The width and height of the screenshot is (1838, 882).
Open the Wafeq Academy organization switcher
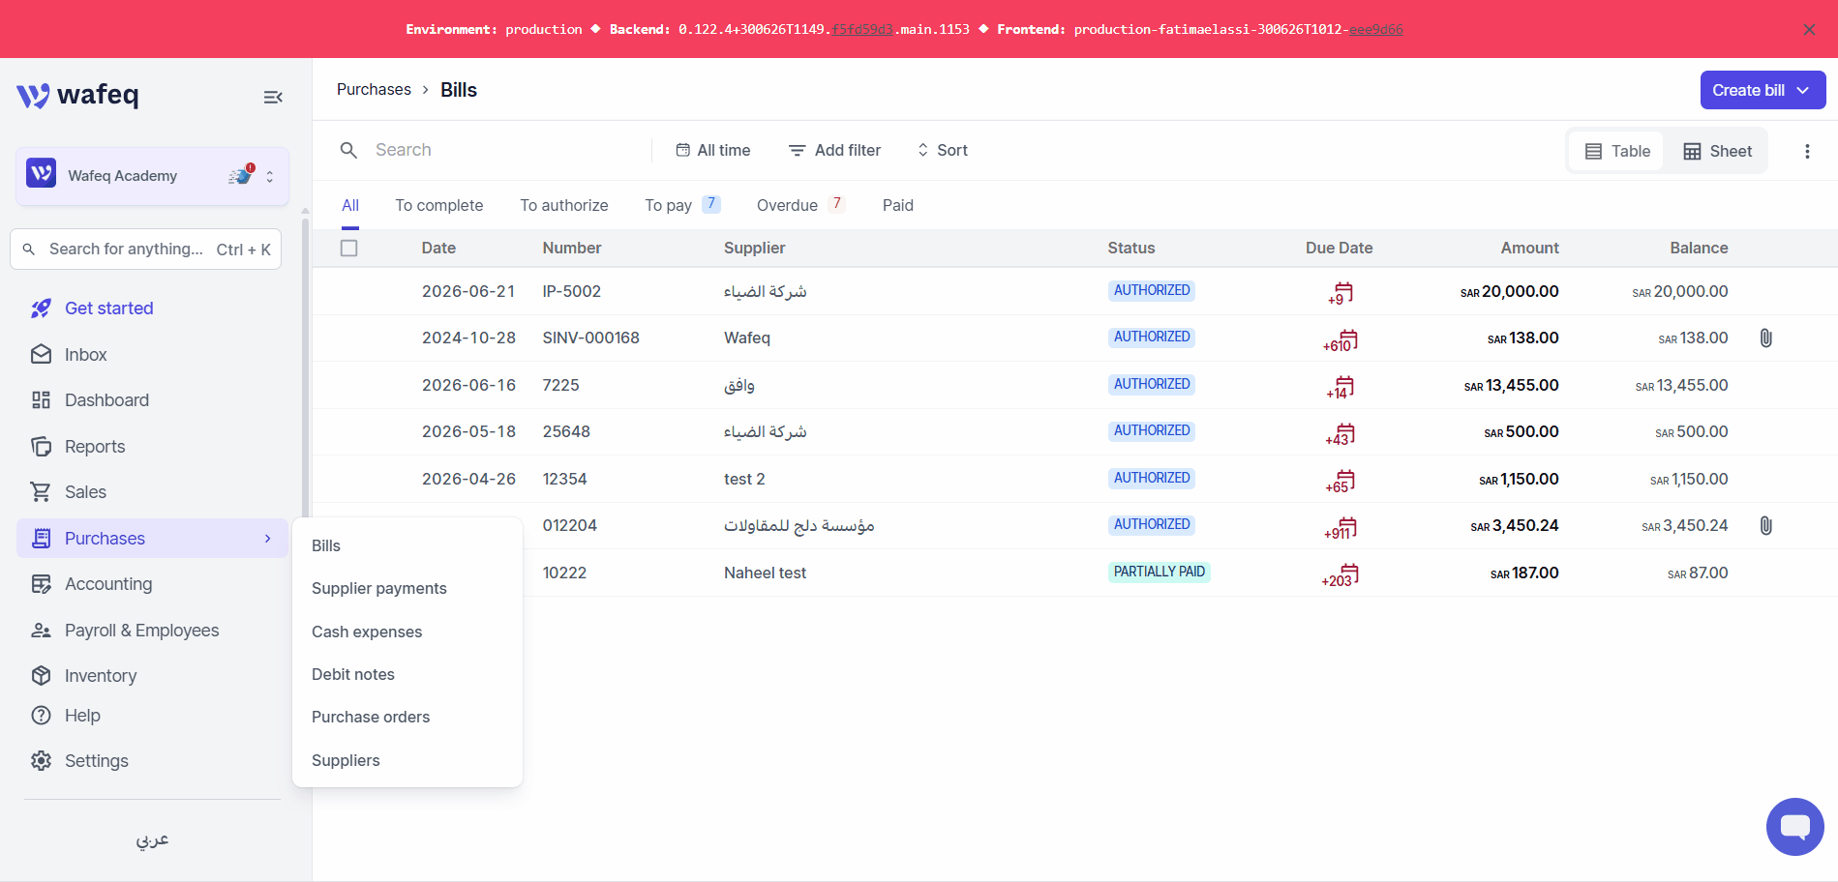(x=152, y=176)
